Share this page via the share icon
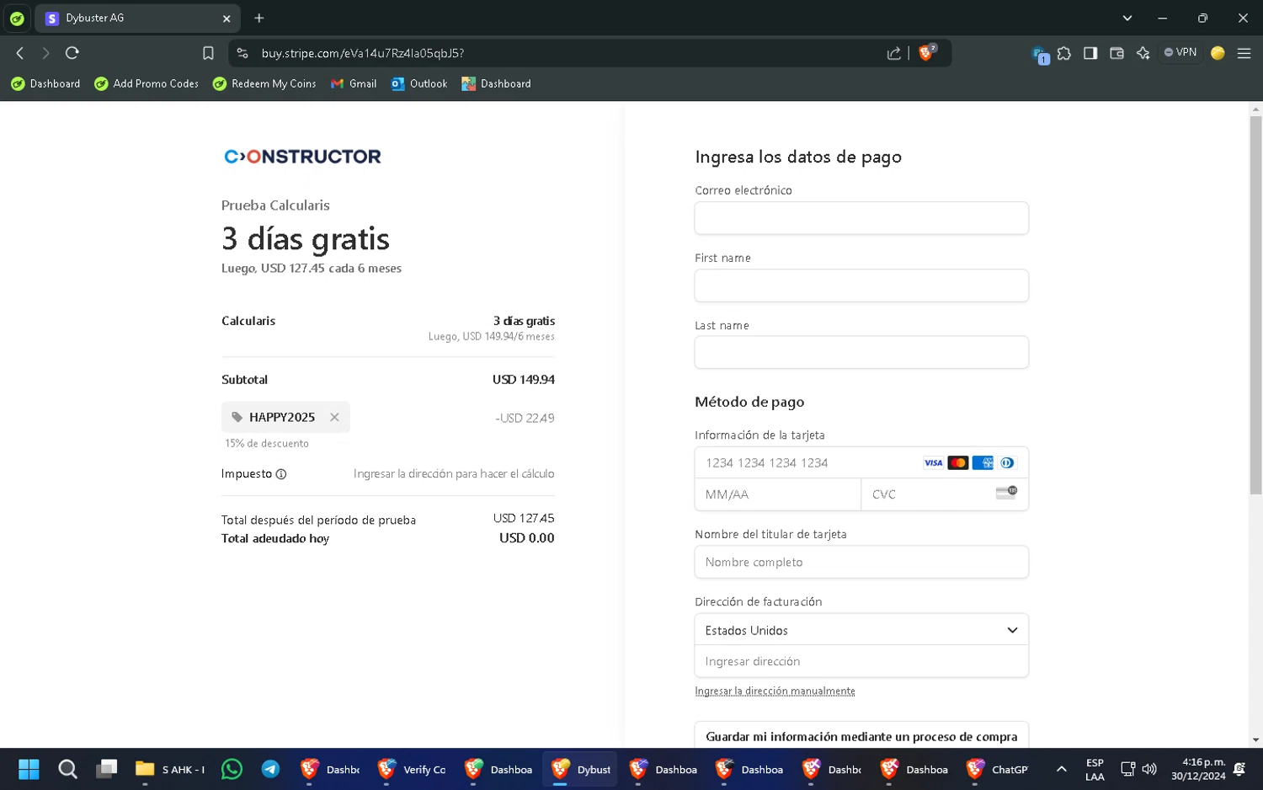The height and width of the screenshot is (790, 1263). click(x=893, y=53)
